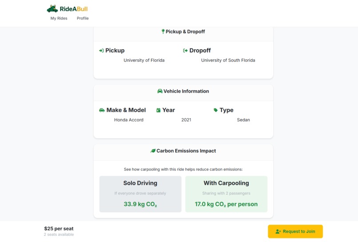Select the Solo Driving emissions card
This screenshot has height=242, width=358.
coord(140,194)
